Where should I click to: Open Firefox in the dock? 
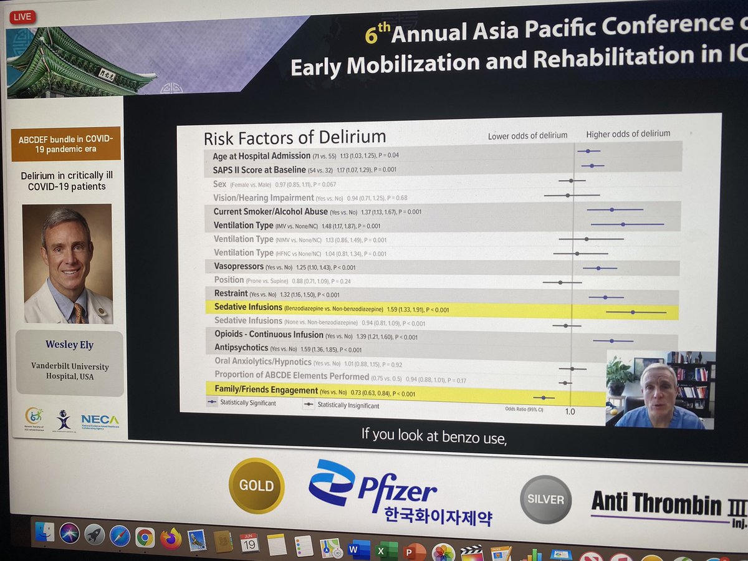pos(170,538)
